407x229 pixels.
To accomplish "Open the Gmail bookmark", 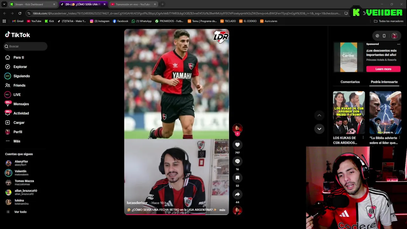I will pos(18,21).
